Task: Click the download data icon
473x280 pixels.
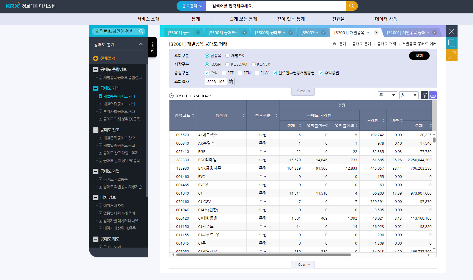Action: (433, 95)
